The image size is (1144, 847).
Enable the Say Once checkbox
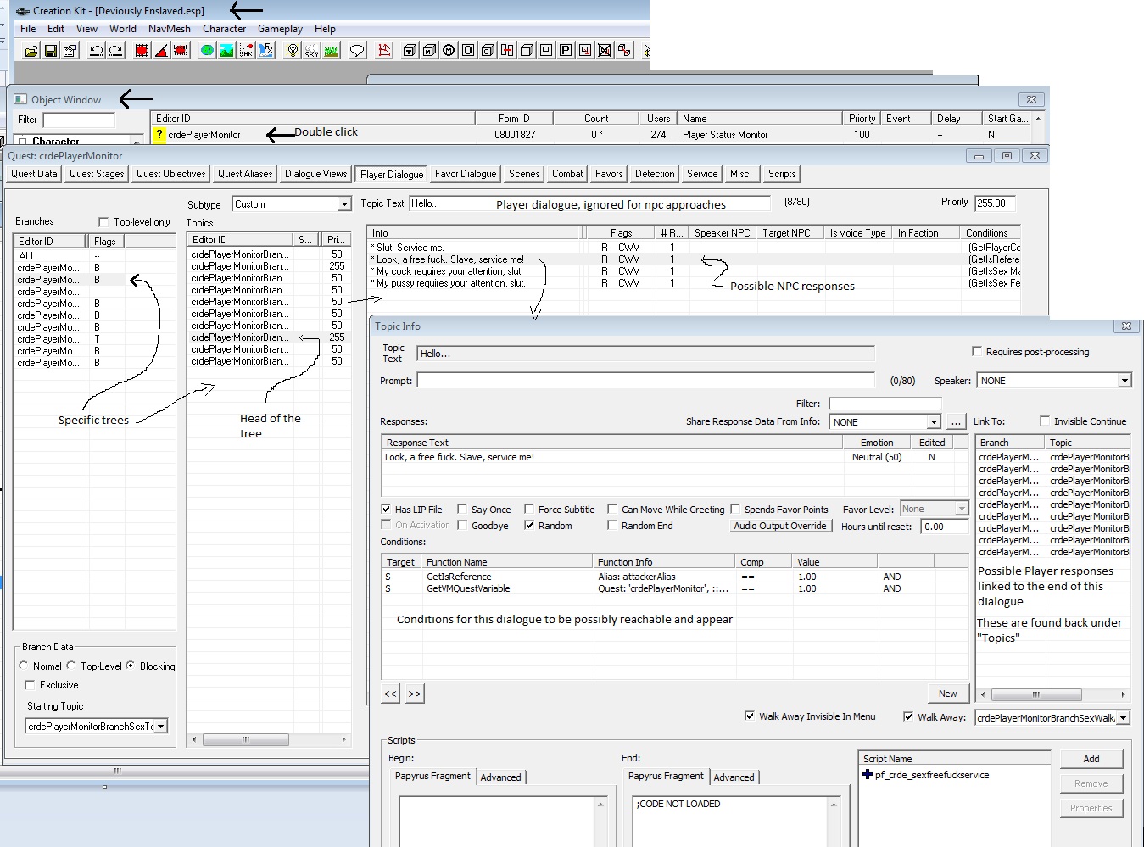pos(462,510)
